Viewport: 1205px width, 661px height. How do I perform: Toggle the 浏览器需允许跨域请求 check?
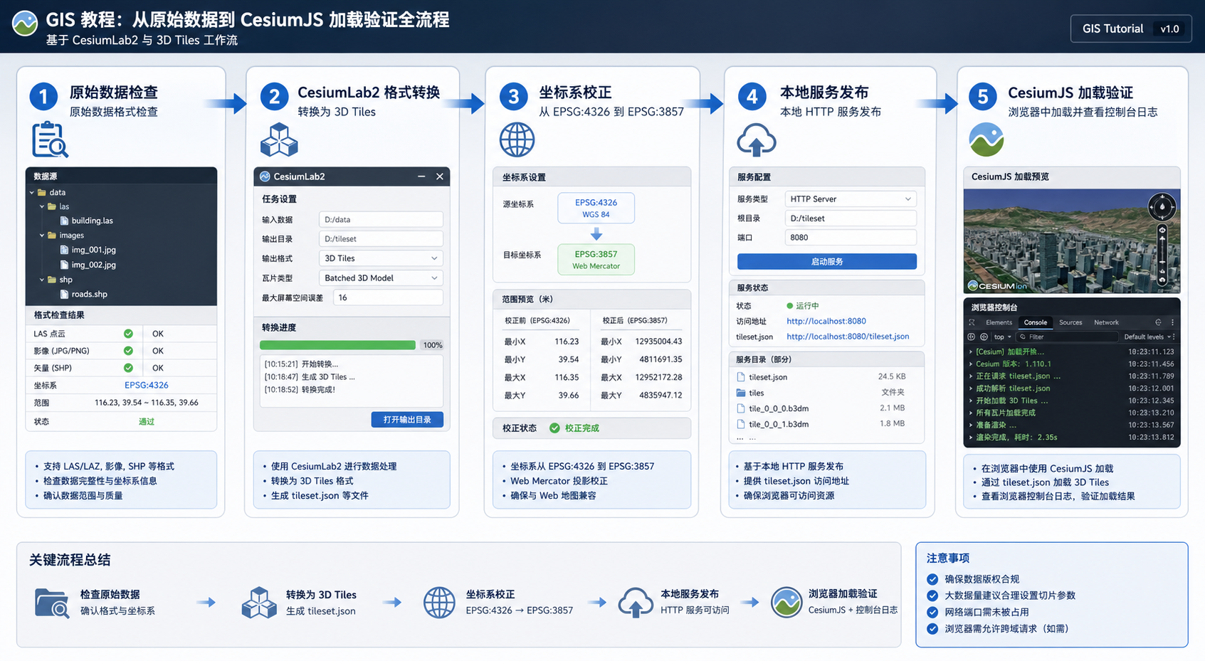click(x=932, y=628)
